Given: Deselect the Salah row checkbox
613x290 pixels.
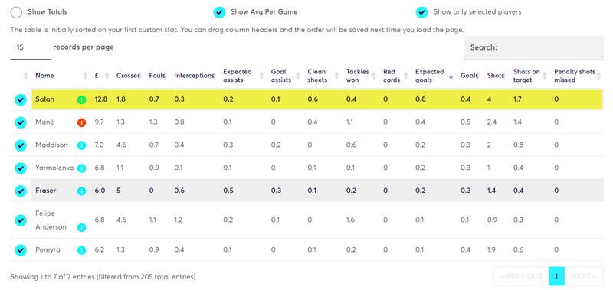Looking at the screenshot, I should coord(21,100).
